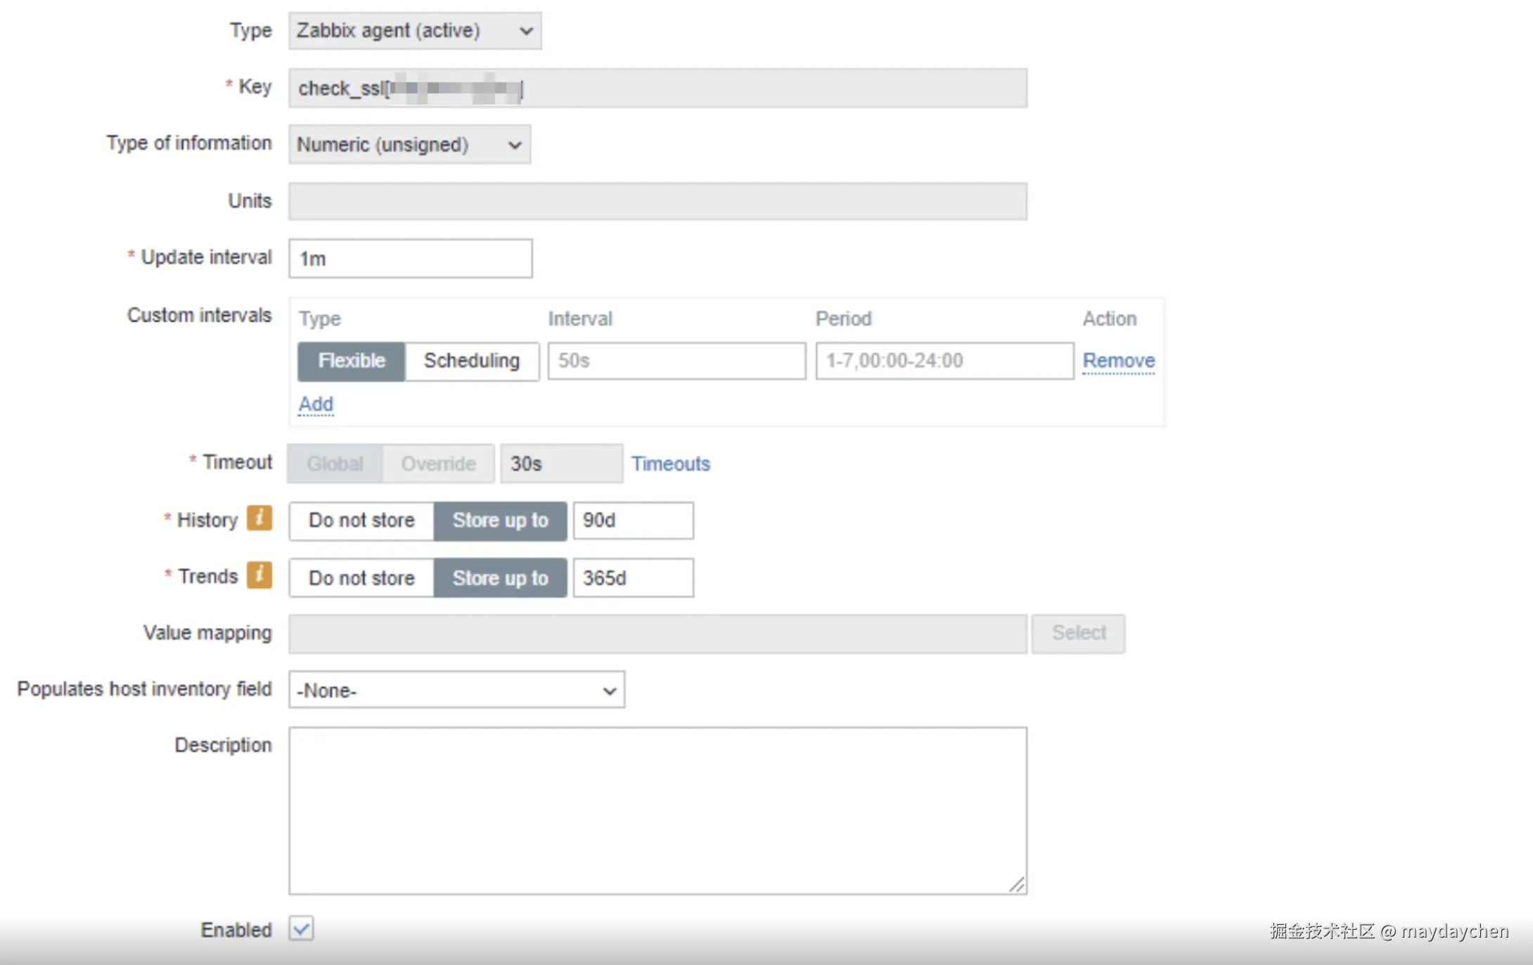Click the History info hint icon
Screen dimensions: 1533x965
(259, 518)
